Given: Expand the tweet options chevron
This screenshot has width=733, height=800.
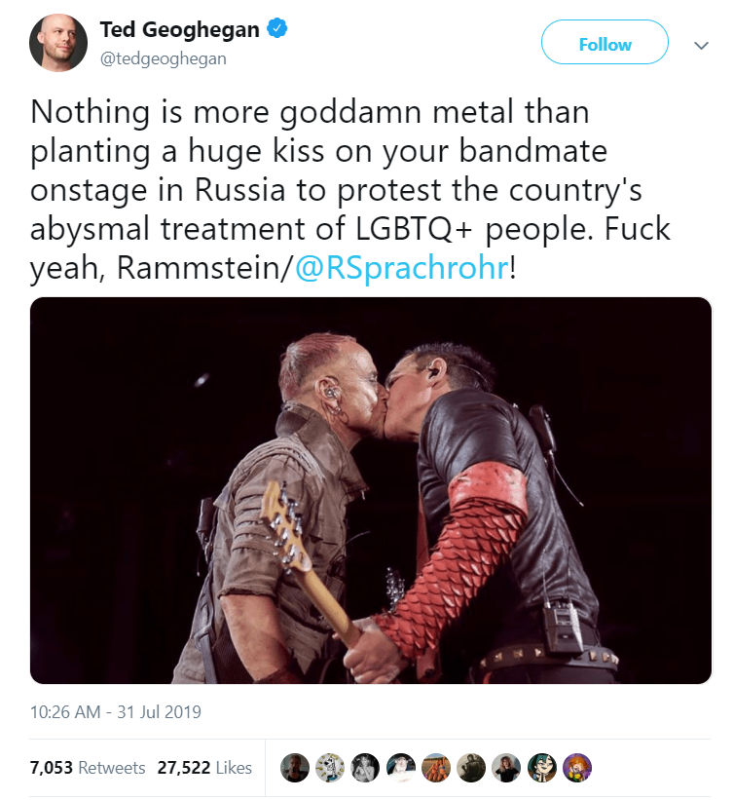Looking at the screenshot, I should click(700, 45).
